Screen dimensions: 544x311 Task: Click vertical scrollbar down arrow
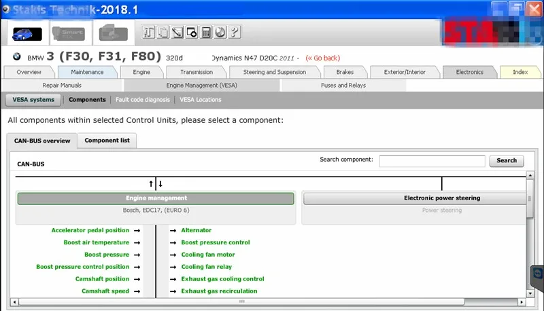(530, 293)
